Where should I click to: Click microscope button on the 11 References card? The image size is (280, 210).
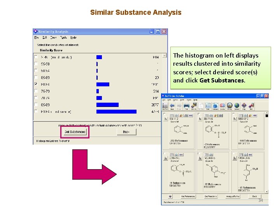pos(200,158)
